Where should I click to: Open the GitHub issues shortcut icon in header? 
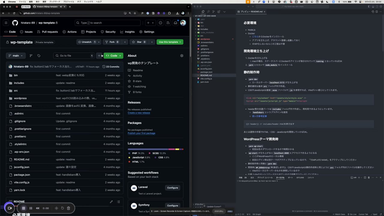[x=160, y=23]
